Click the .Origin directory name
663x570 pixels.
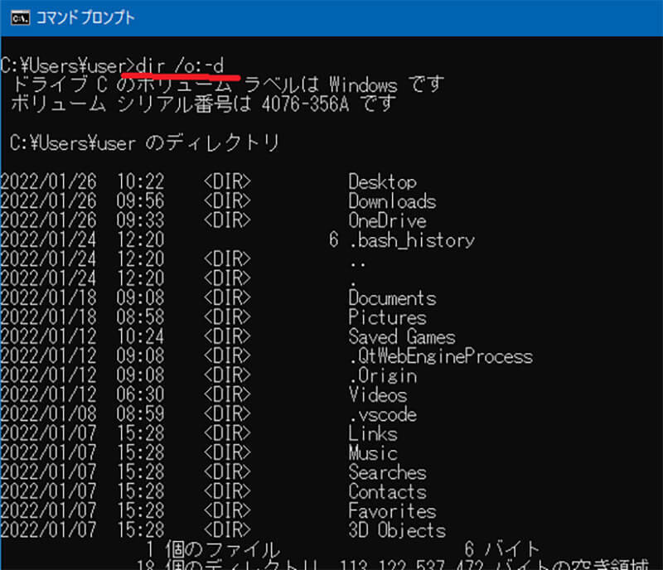[x=382, y=376]
